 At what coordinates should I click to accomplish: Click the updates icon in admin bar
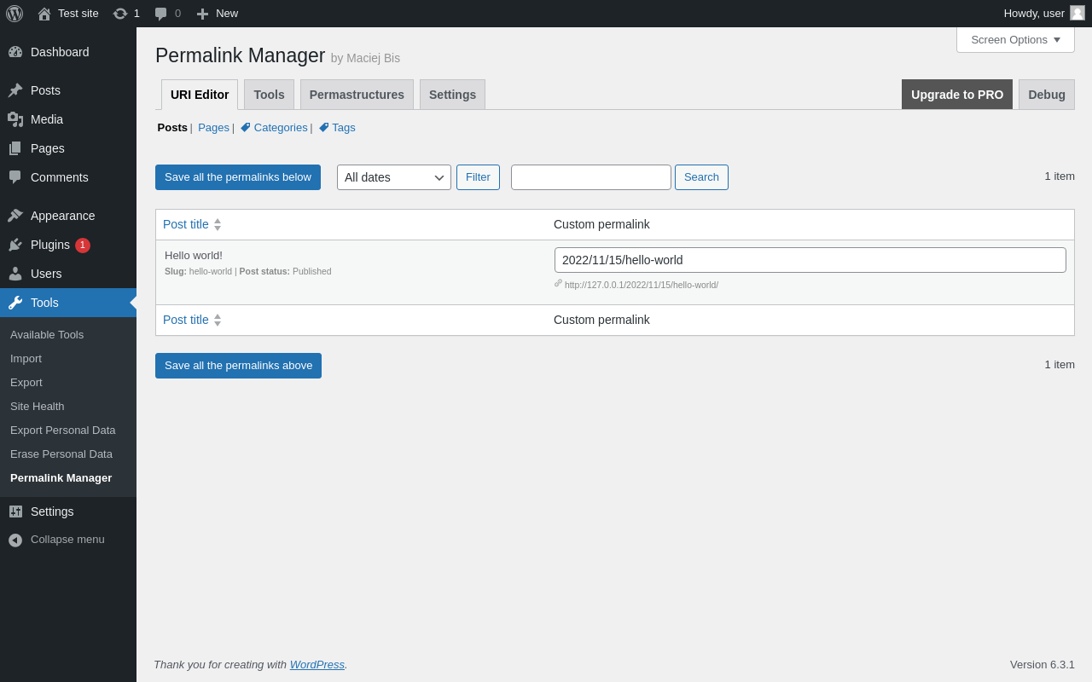[120, 14]
